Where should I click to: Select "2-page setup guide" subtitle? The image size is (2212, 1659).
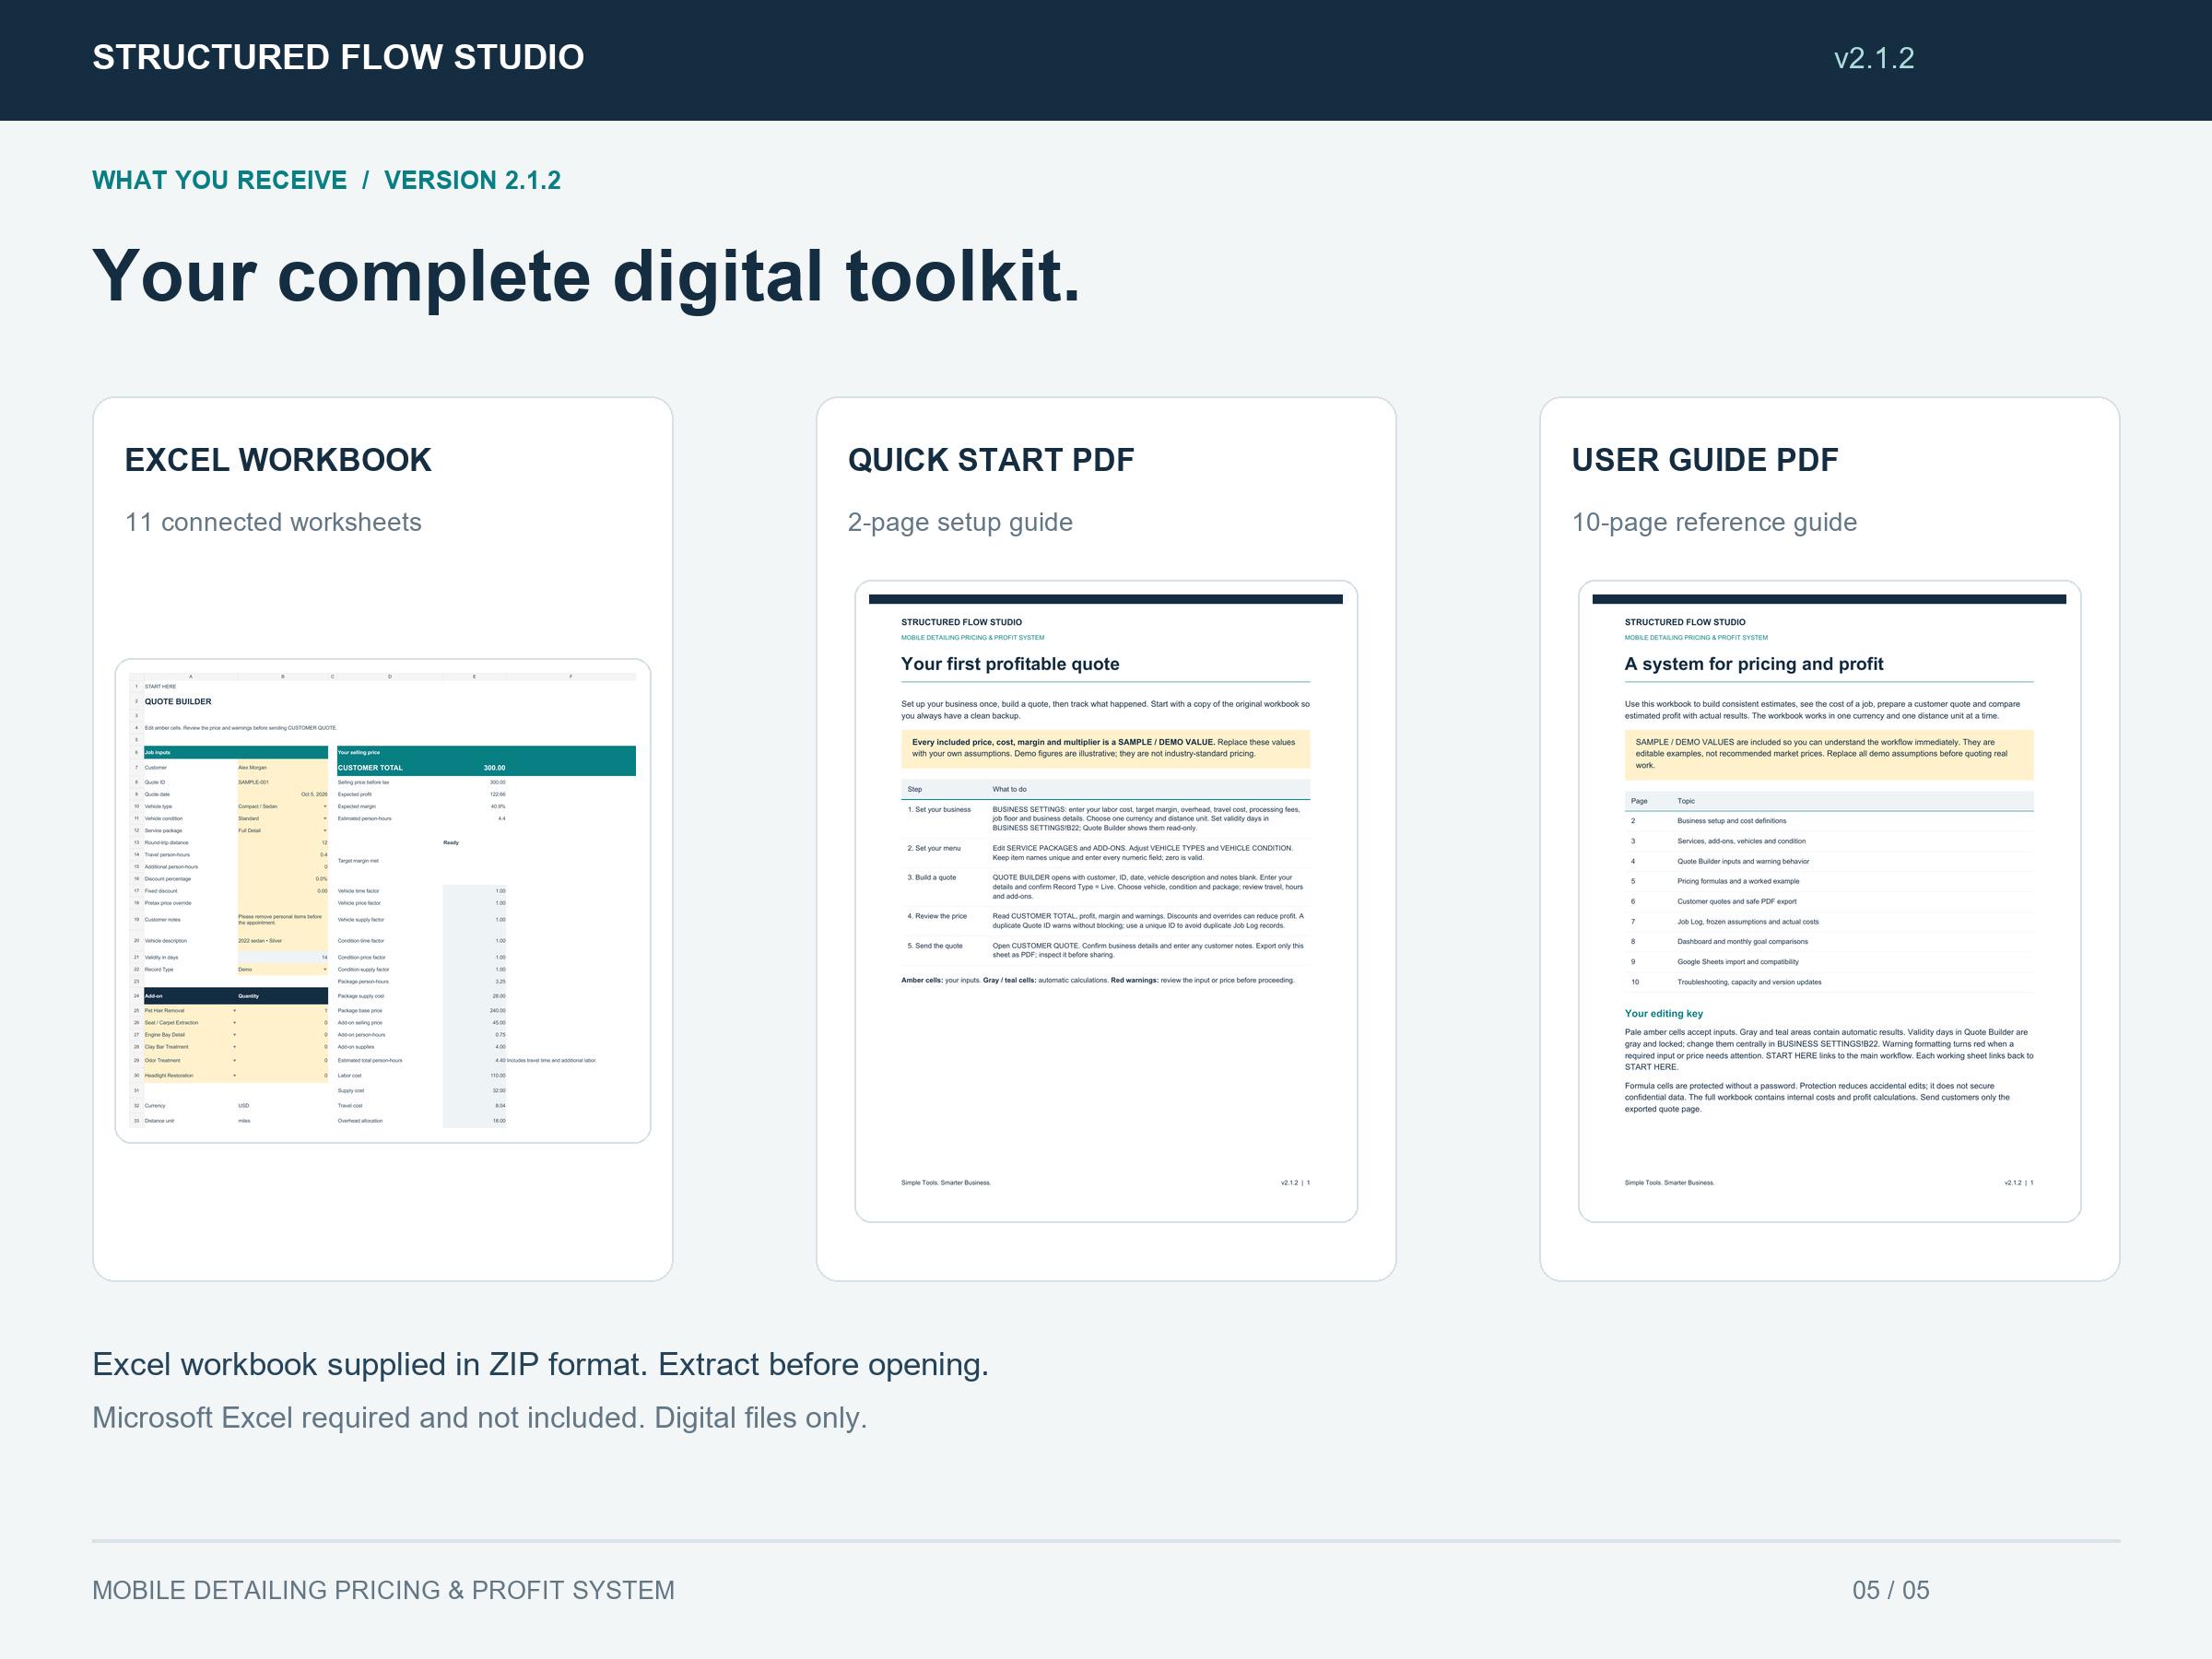coord(960,522)
